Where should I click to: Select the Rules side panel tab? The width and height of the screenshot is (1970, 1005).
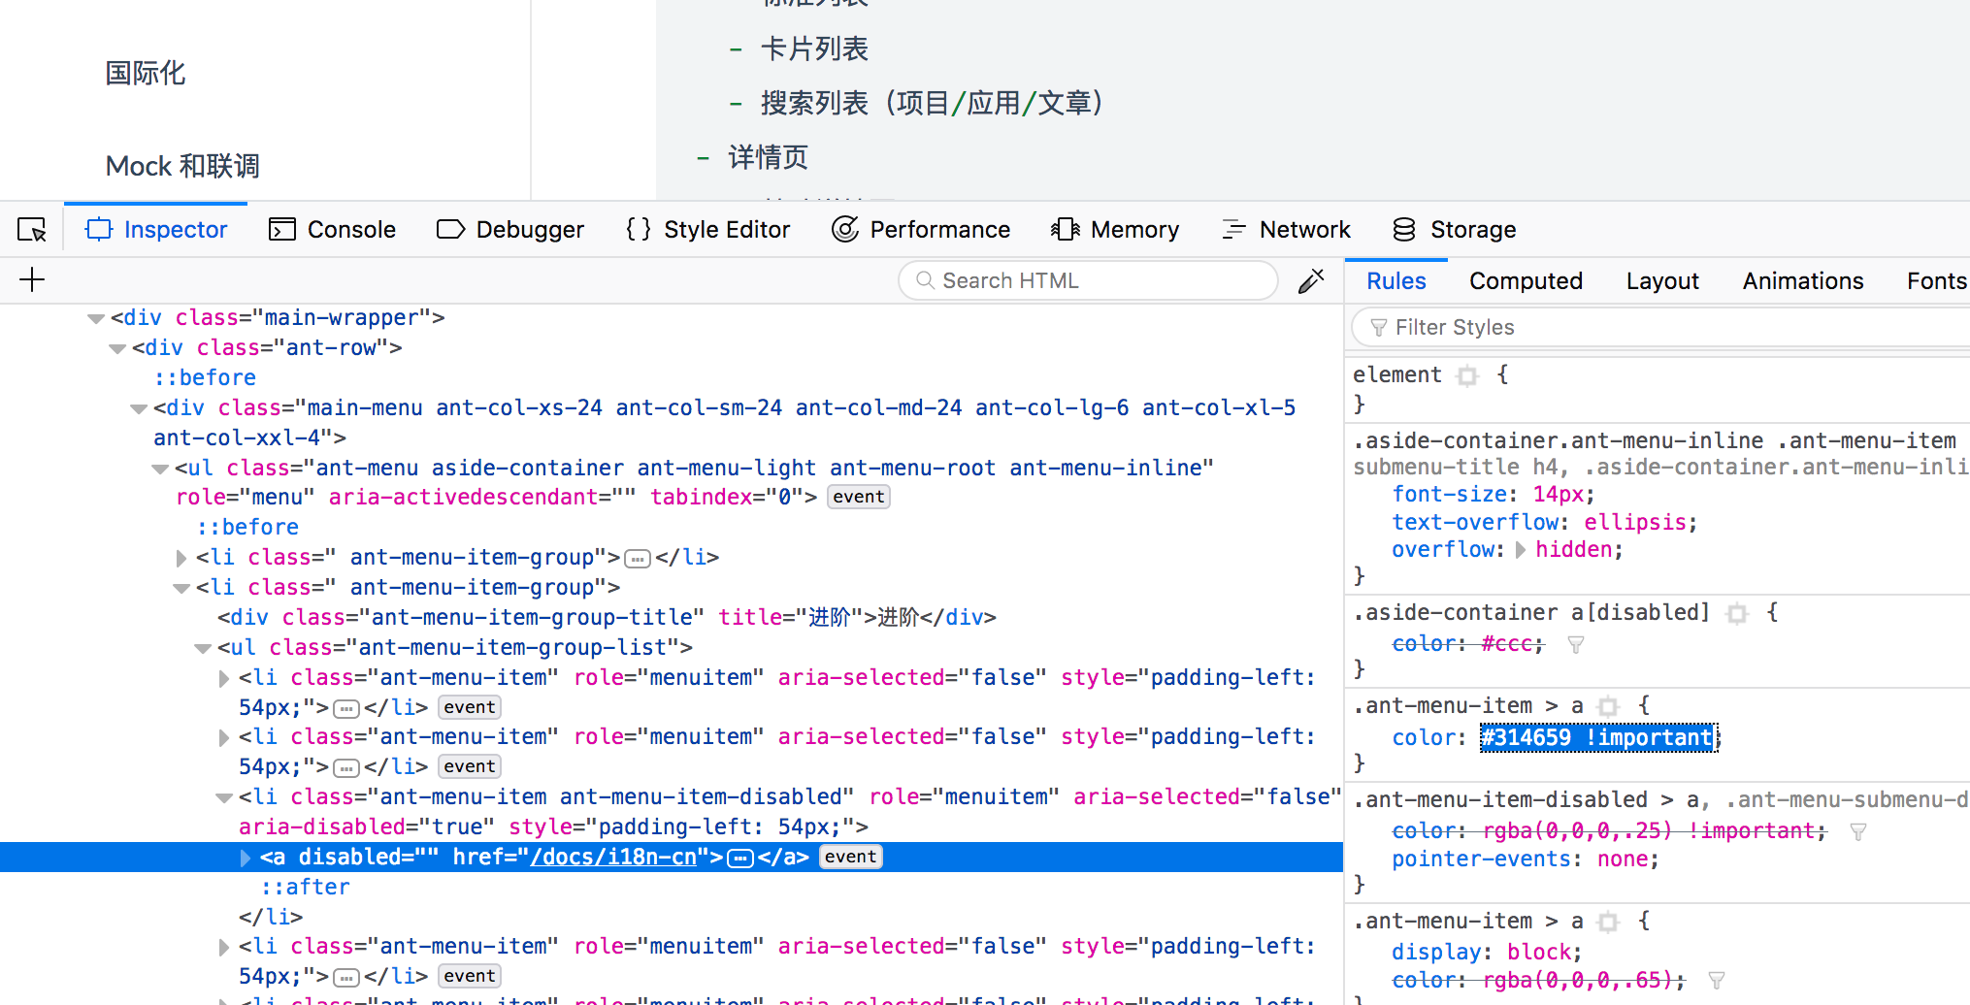point(1395,281)
